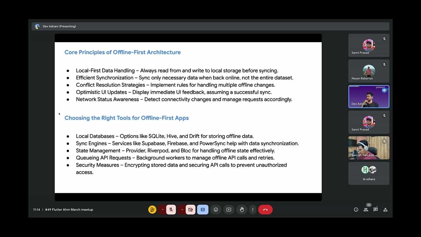Open the participants people panel

coord(366,209)
